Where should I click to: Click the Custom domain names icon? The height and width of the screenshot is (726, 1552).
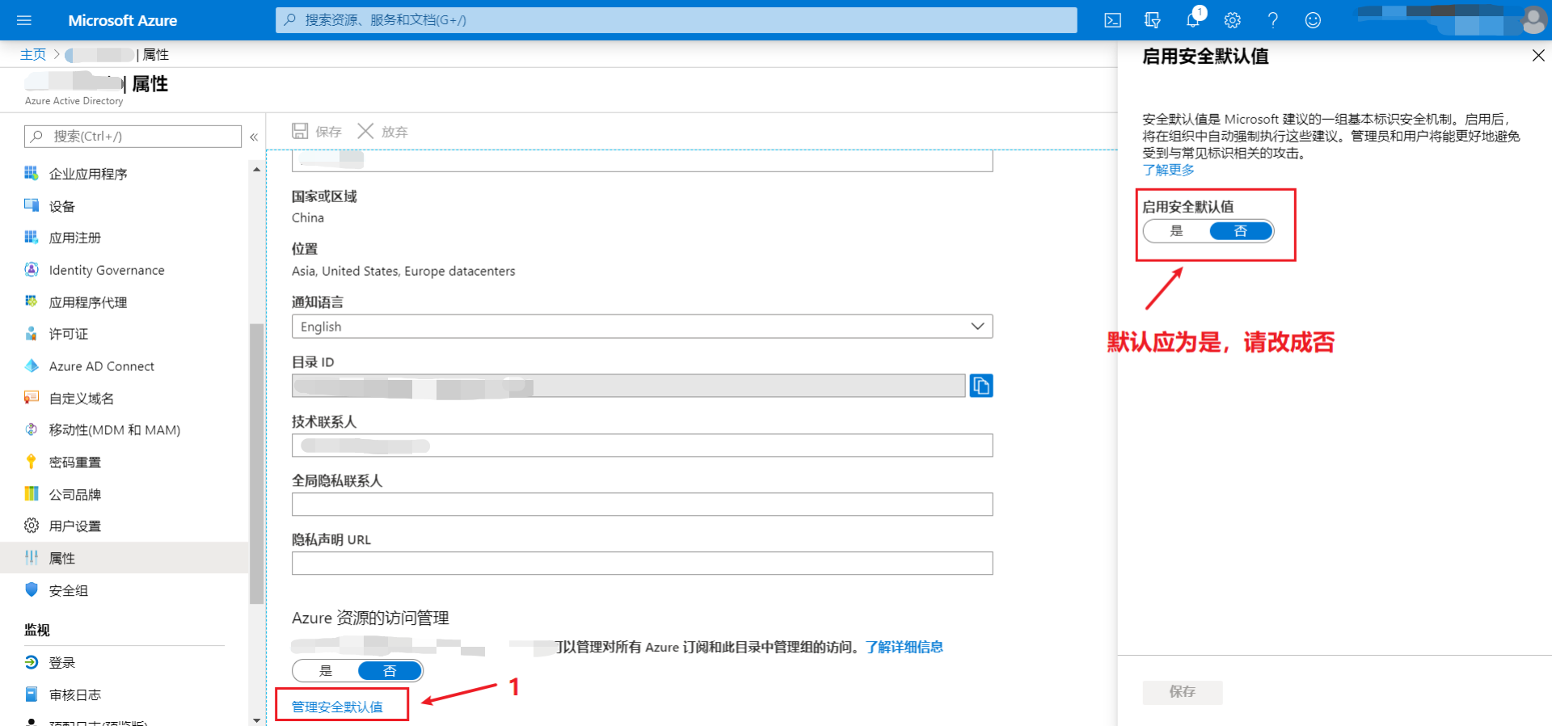(32, 398)
